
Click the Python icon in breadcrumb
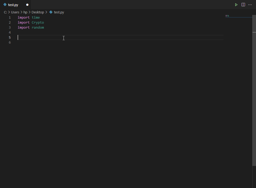51,12
